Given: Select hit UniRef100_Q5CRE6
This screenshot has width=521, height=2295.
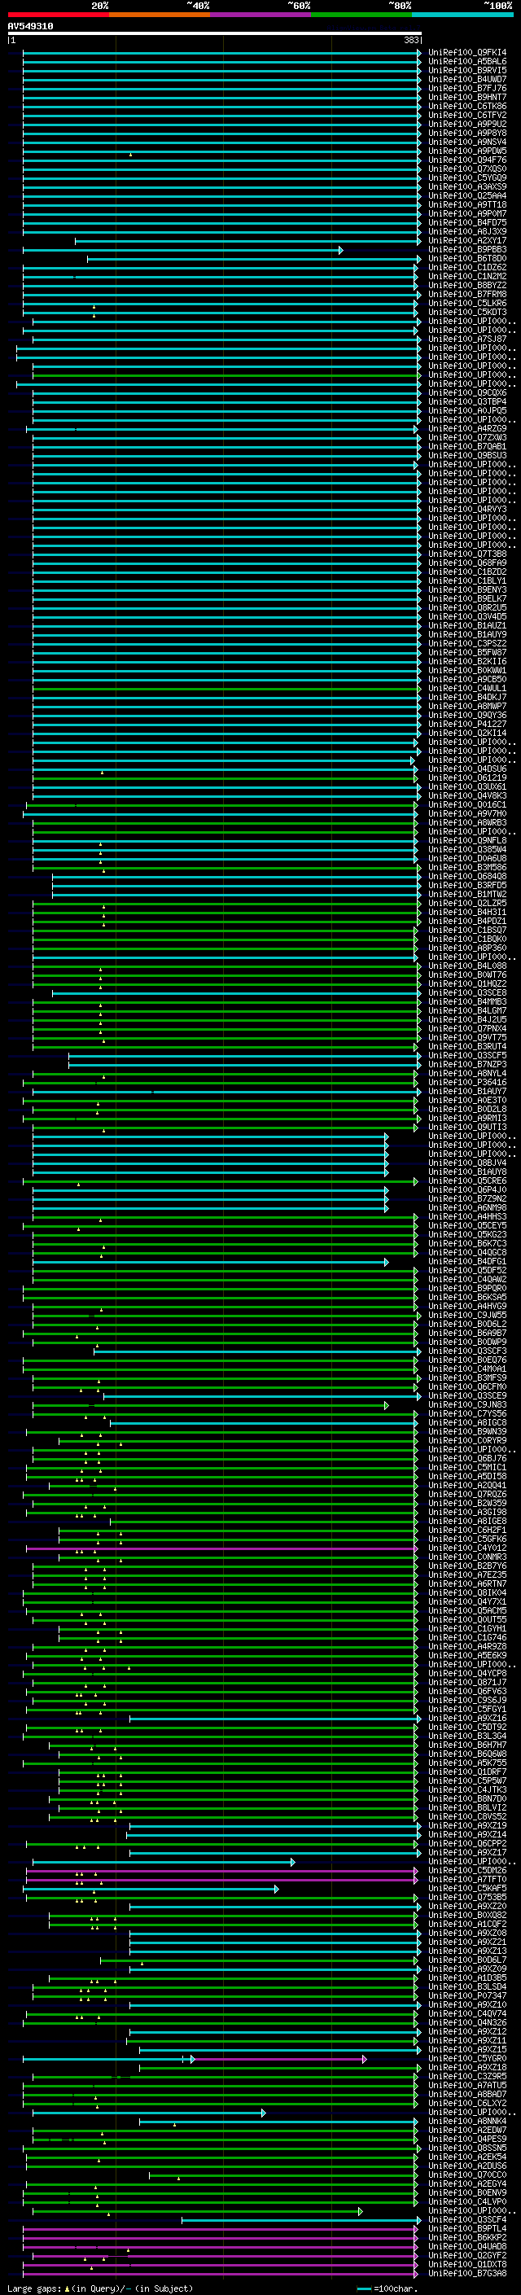Looking at the screenshot, I should pyautogui.click(x=467, y=1180).
